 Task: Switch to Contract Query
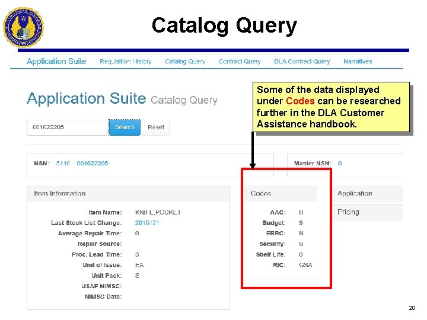pyautogui.click(x=240, y=62)
